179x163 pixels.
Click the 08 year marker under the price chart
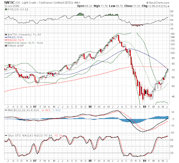coord(90,107)
